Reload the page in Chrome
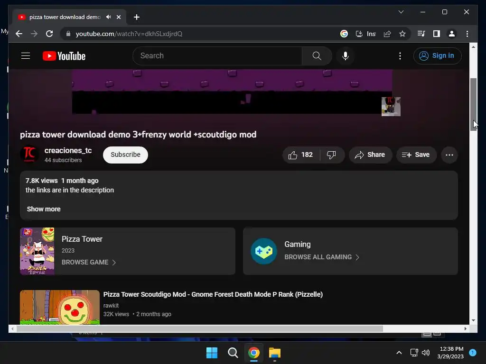The width and height of the screenshot is (486, 364). (x=49, y=34)
